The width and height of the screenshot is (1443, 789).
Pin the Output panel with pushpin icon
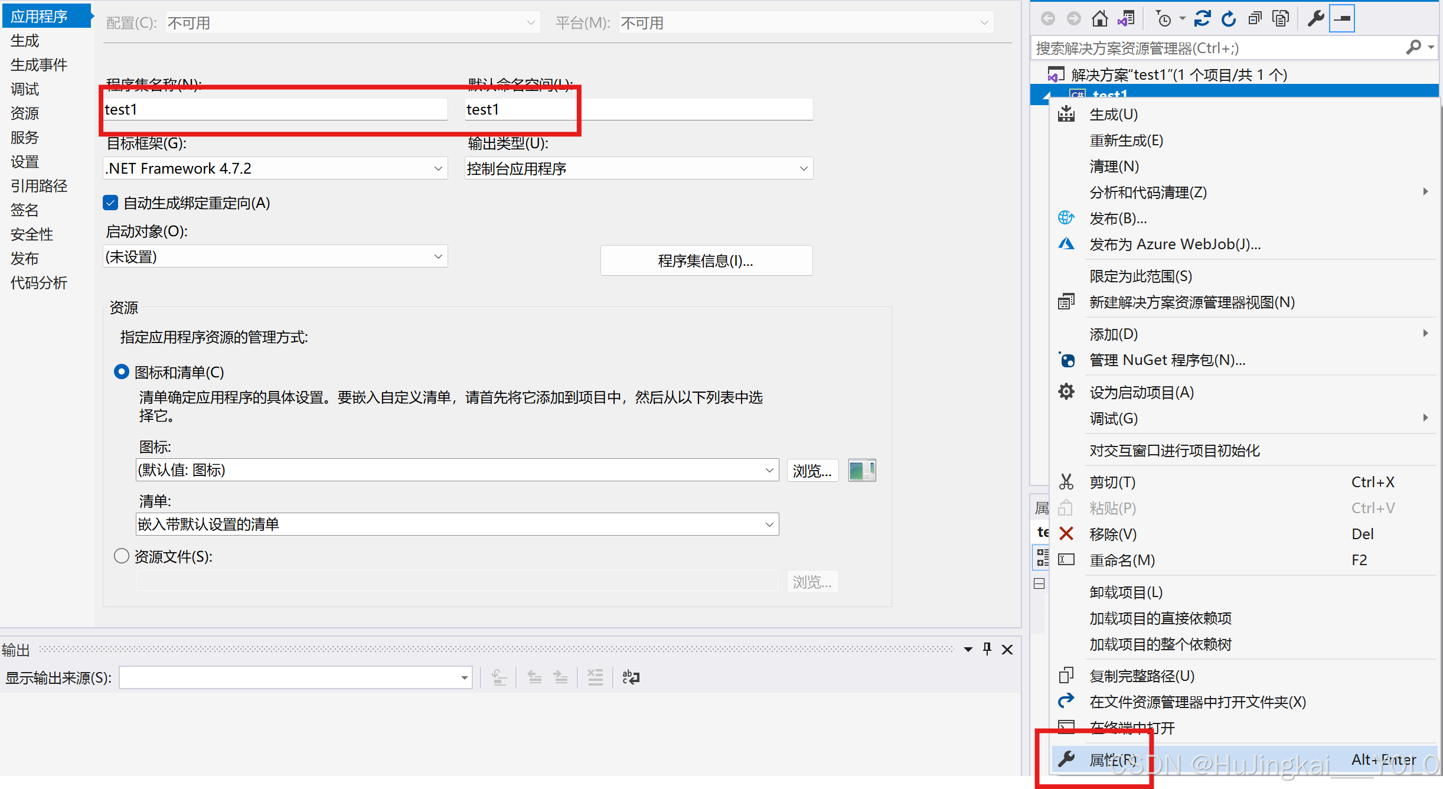click(987, 649)
